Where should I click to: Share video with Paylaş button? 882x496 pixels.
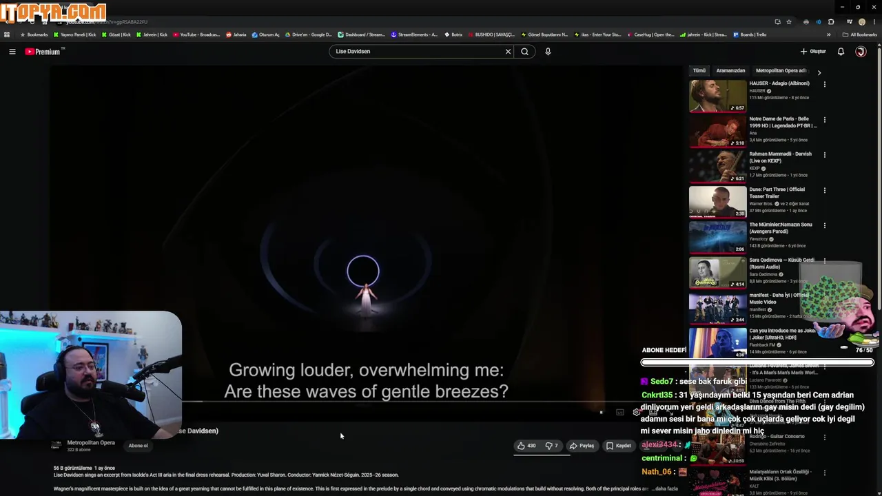[582, 446]
